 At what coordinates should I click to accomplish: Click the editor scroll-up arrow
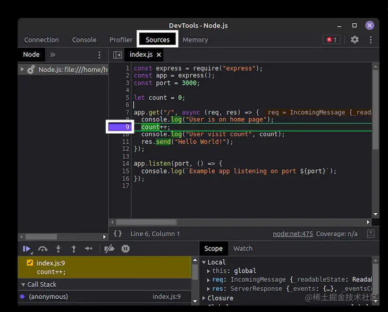tap(375, 66)
